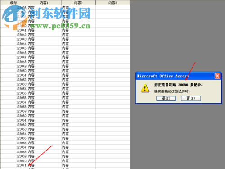The width and height of the screenshot is (225, 169).
Task: Select cell 123062 in 编号 column
Action: [14, 125]
